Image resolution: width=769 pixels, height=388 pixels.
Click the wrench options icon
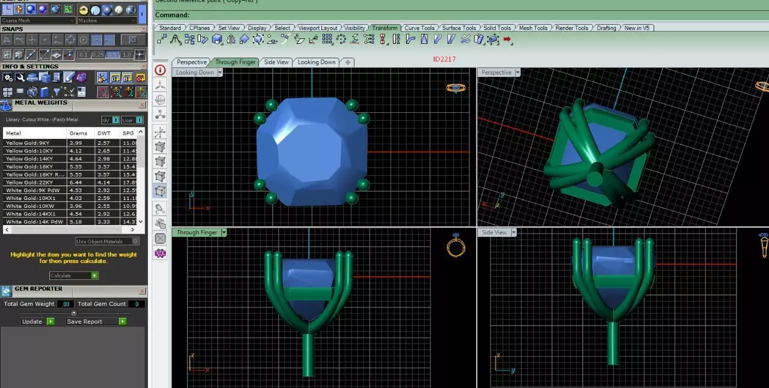[x=20, y=77]
